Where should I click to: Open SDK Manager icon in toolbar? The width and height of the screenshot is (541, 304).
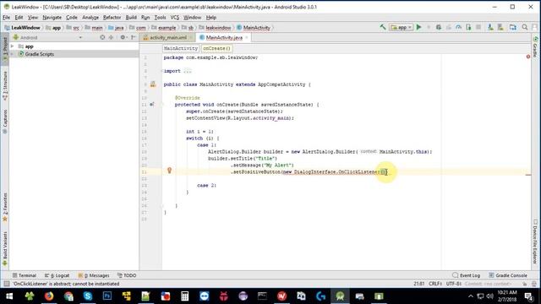[500, 27]
